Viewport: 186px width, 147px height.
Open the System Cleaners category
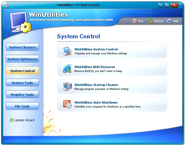(22, 47)
